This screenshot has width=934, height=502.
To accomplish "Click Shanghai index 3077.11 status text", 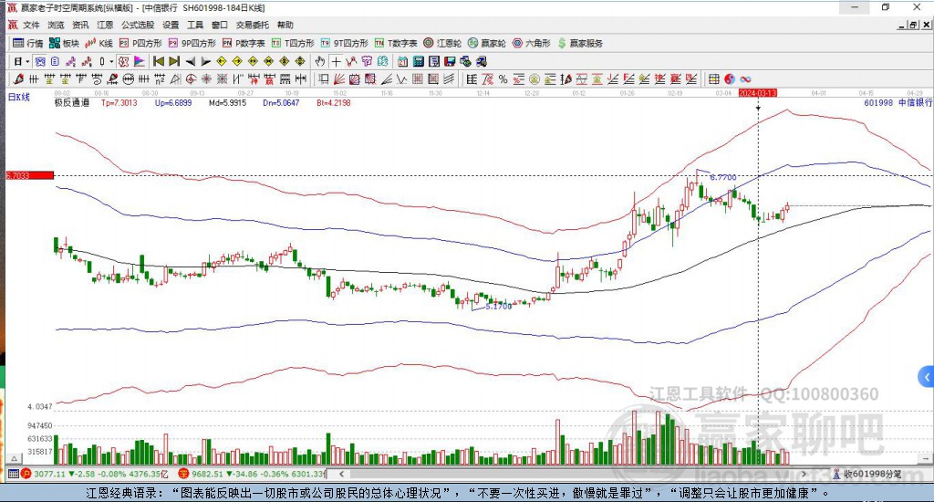I will click(50, 474).
